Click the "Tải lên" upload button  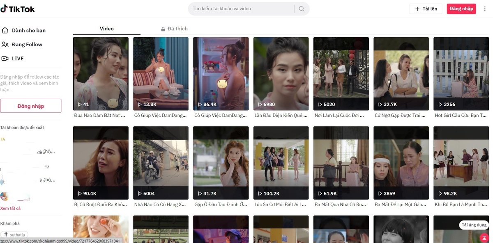(426, 8)
